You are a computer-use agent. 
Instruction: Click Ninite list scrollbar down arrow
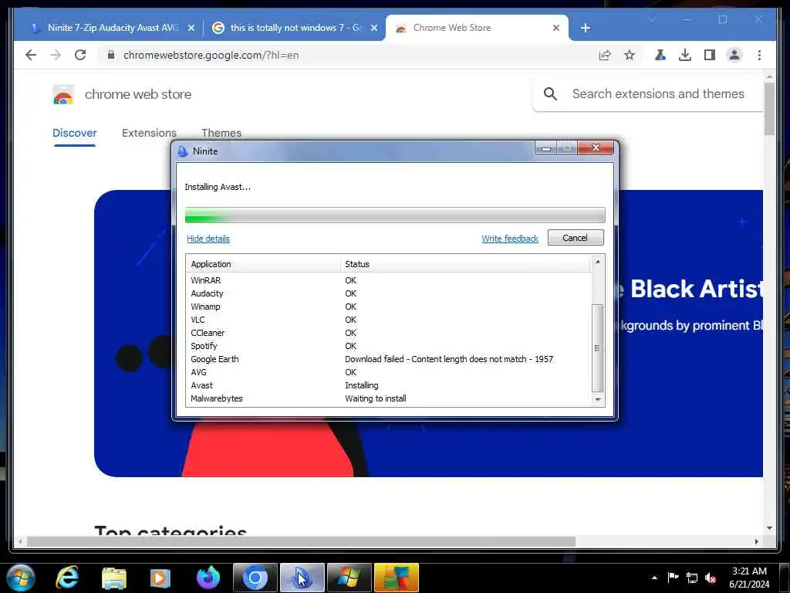click(598, 399)
